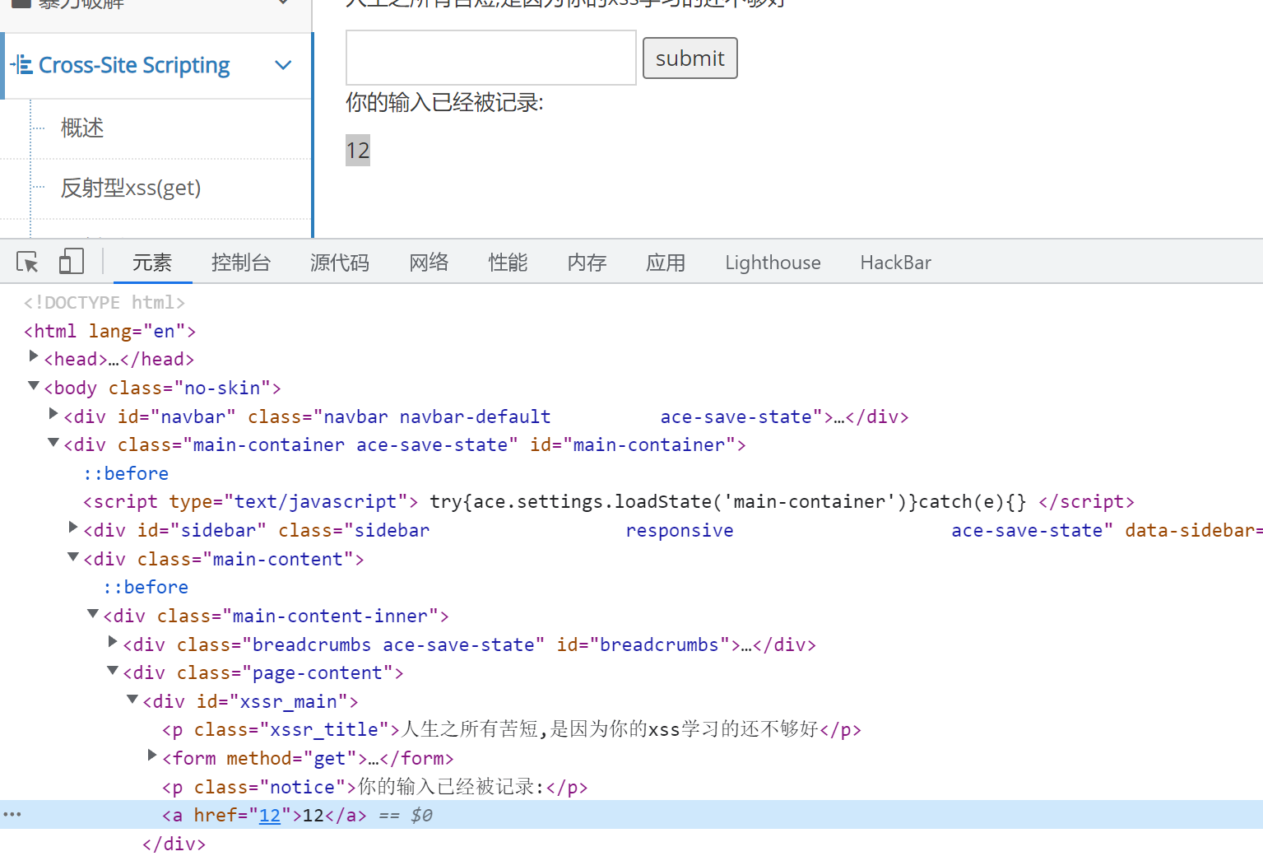Select the ::before under main-content
Screen dimensions: 1263x856
click(146, 587)
